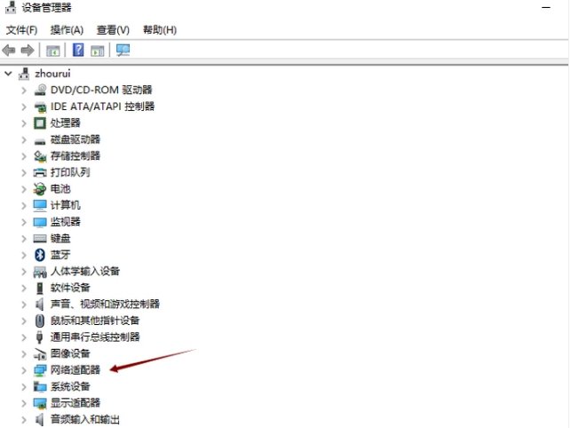Expand the 磁盘驱动器 node
The height and width of the screenshot is (428, 571).
(x=24, y=140)
